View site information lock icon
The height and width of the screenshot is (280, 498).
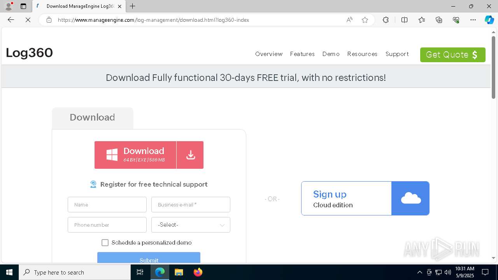[49, 20]
